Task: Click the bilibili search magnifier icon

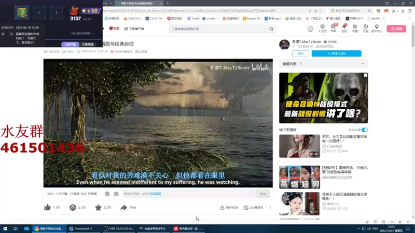Action: coord(271,29)
